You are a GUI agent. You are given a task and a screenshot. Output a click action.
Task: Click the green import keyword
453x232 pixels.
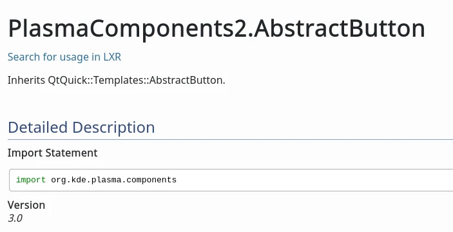(31, 180)
